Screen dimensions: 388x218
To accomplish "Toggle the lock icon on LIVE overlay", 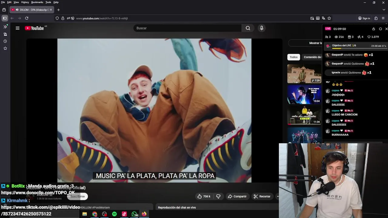I will [373, 29].
